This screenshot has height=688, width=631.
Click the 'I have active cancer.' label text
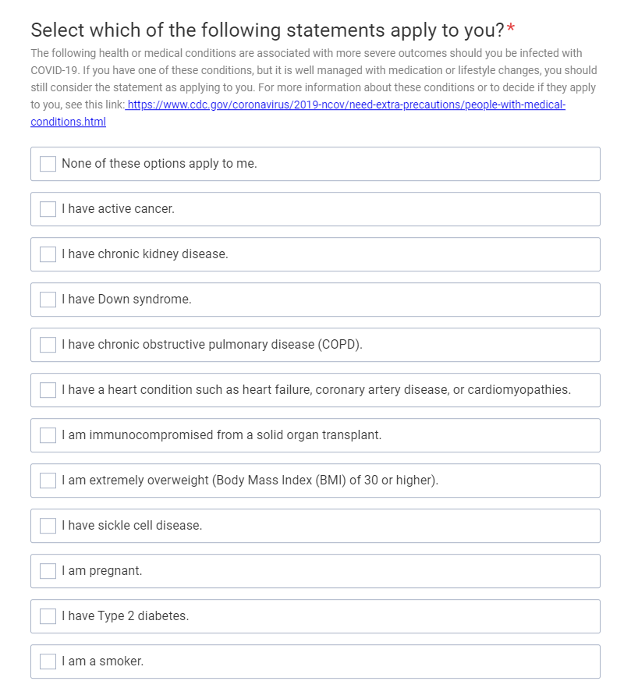pyautogui.click(x=118, y=208)
